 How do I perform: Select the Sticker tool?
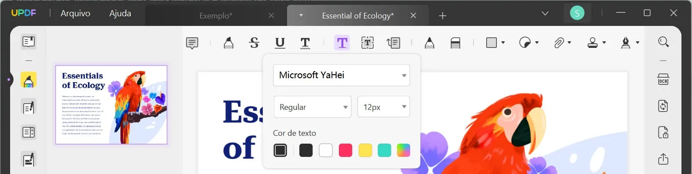(525, 43)
